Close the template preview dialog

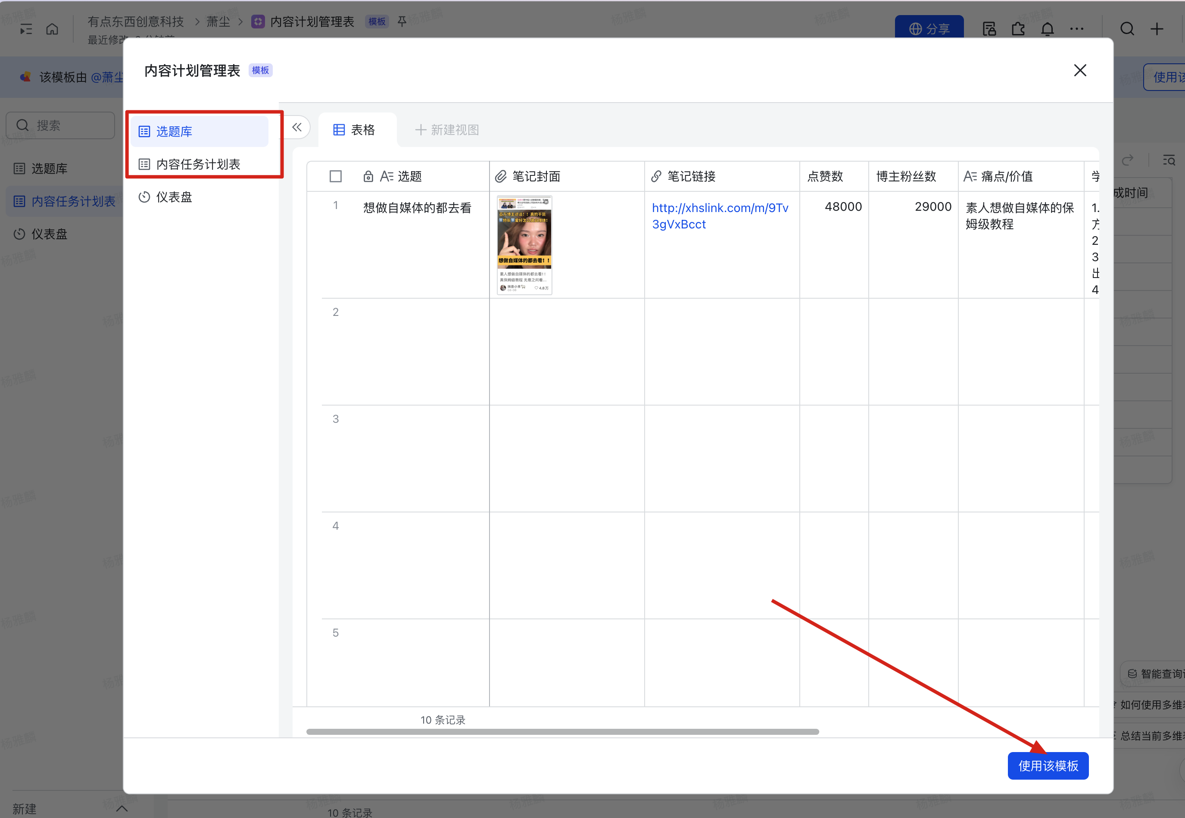1080,70
